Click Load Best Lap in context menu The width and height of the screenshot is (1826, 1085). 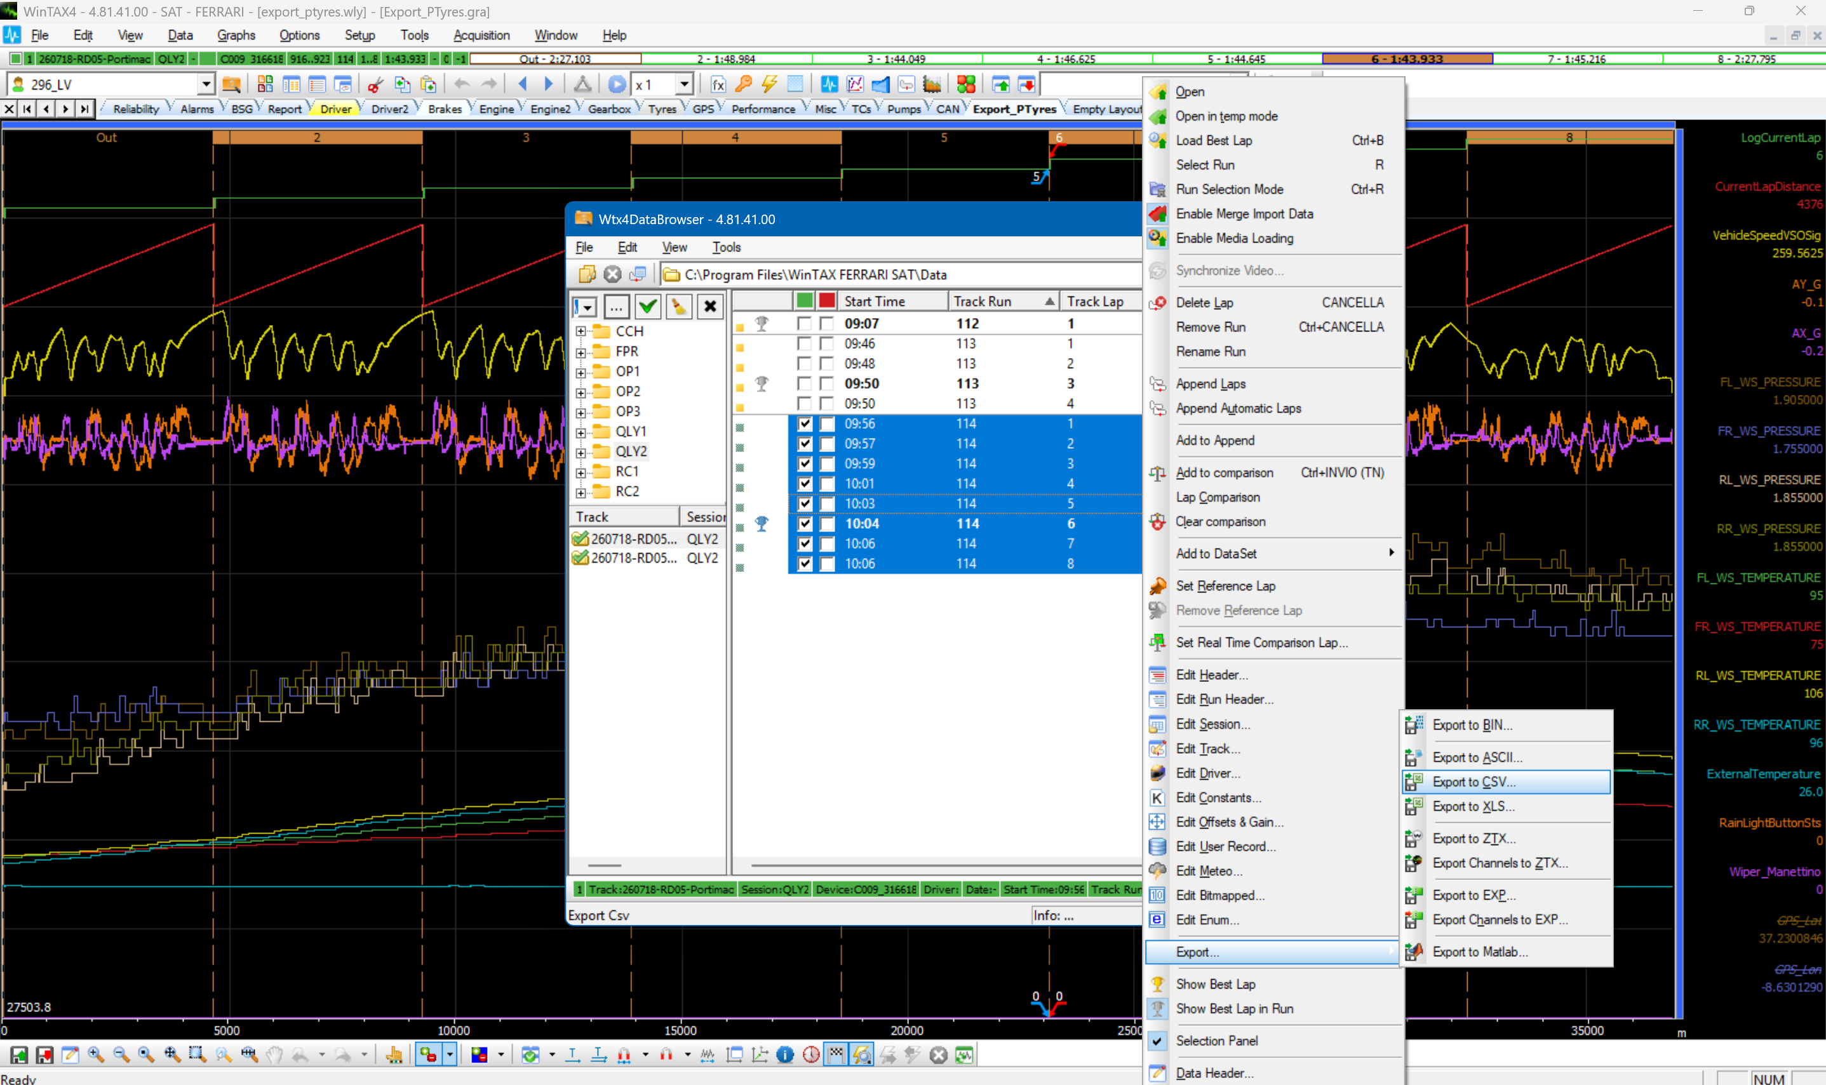(x=1273, y=140)
